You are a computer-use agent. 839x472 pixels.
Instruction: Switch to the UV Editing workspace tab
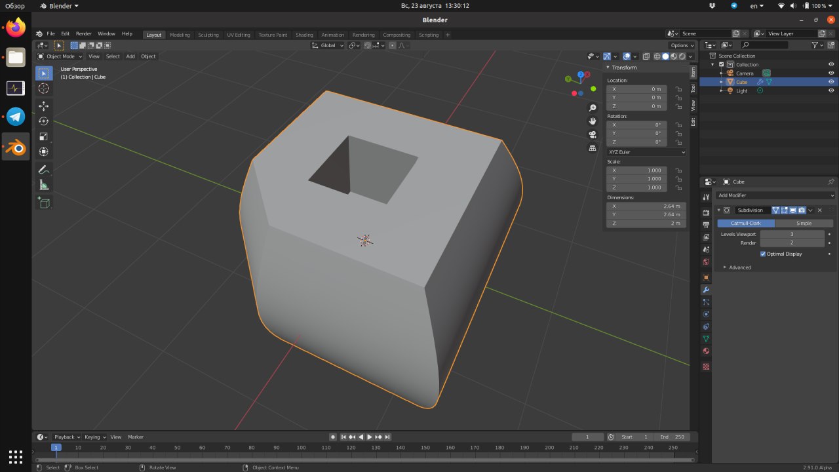[x=239, y=35]
